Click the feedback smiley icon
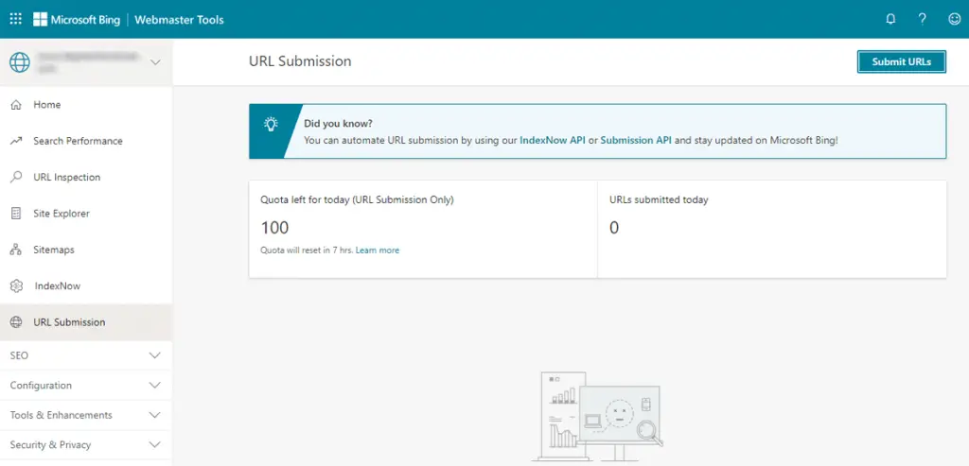Image resolution: width=969 pixels, height=466 pixels. (955, 19)
